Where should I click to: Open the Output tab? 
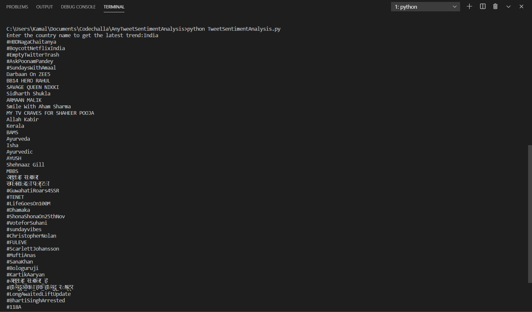[x=44, y=7]
